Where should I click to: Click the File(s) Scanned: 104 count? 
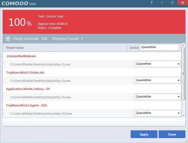30,39
